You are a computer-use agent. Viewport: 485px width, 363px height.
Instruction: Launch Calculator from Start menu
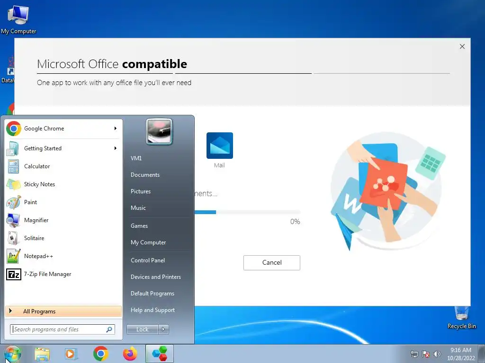coord(63,166)
